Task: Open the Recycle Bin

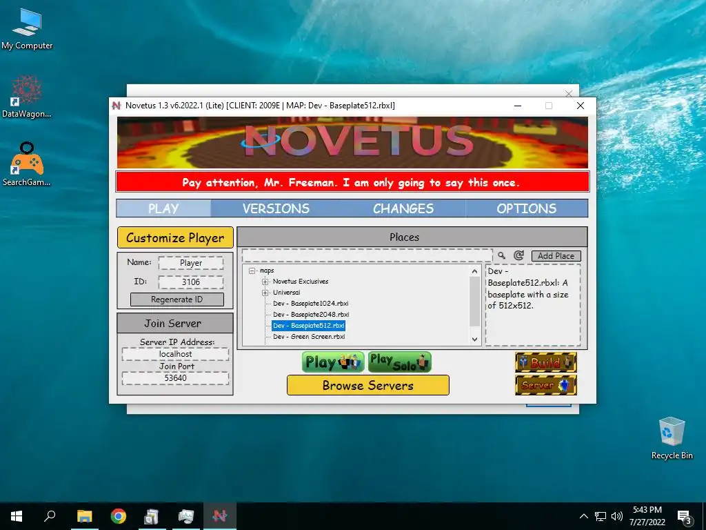Action: pyautogui.click(x=672, y=438)
